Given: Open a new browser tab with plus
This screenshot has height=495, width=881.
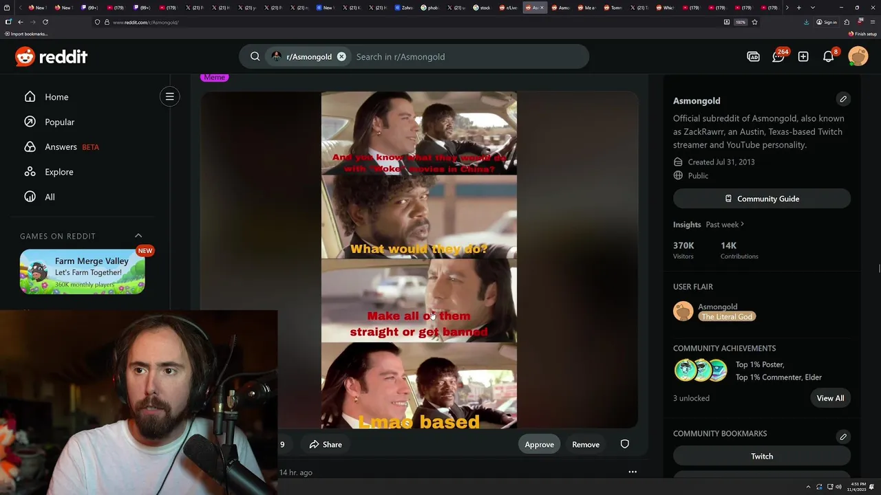Looking at the screenshot, I should click(798, 8).
